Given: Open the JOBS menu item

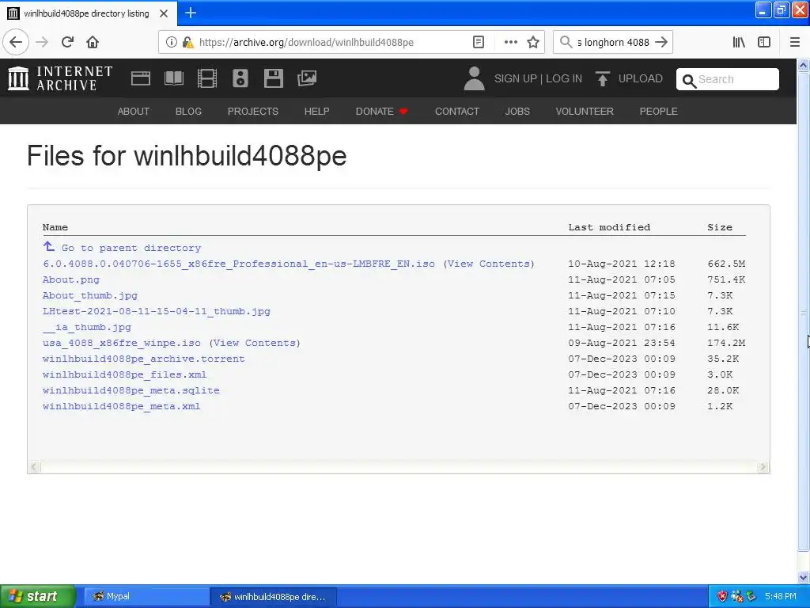Looking at the screenshot, I should (517, 111).
